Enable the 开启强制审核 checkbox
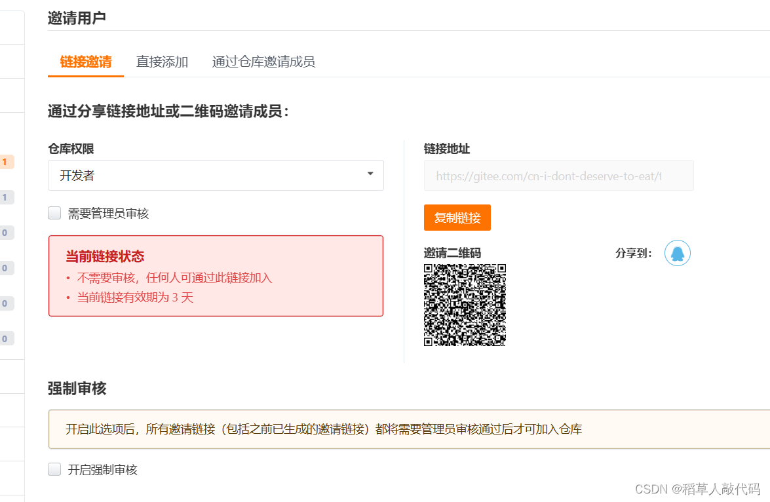This screenshot has width=770, height=502. pyautogui.click(x=54, y=470)
